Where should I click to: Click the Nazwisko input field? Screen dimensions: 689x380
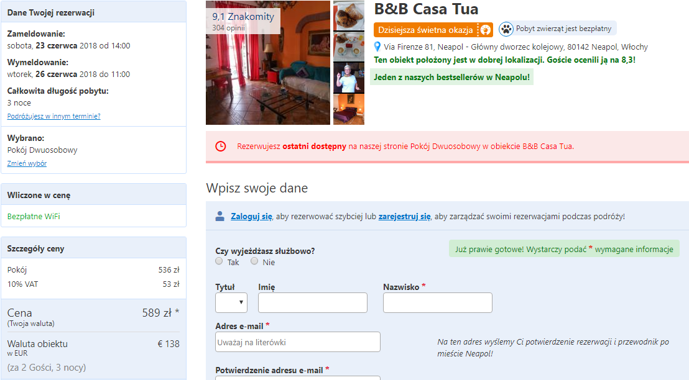(438, 303)
